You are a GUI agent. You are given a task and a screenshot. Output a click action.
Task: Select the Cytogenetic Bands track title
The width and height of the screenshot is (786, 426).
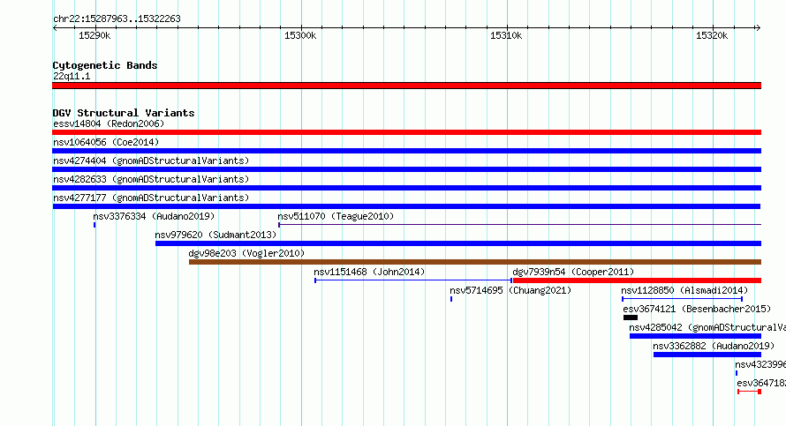click(x=105, y=65)
